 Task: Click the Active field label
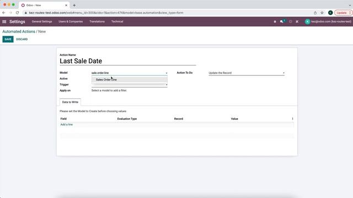63,79
